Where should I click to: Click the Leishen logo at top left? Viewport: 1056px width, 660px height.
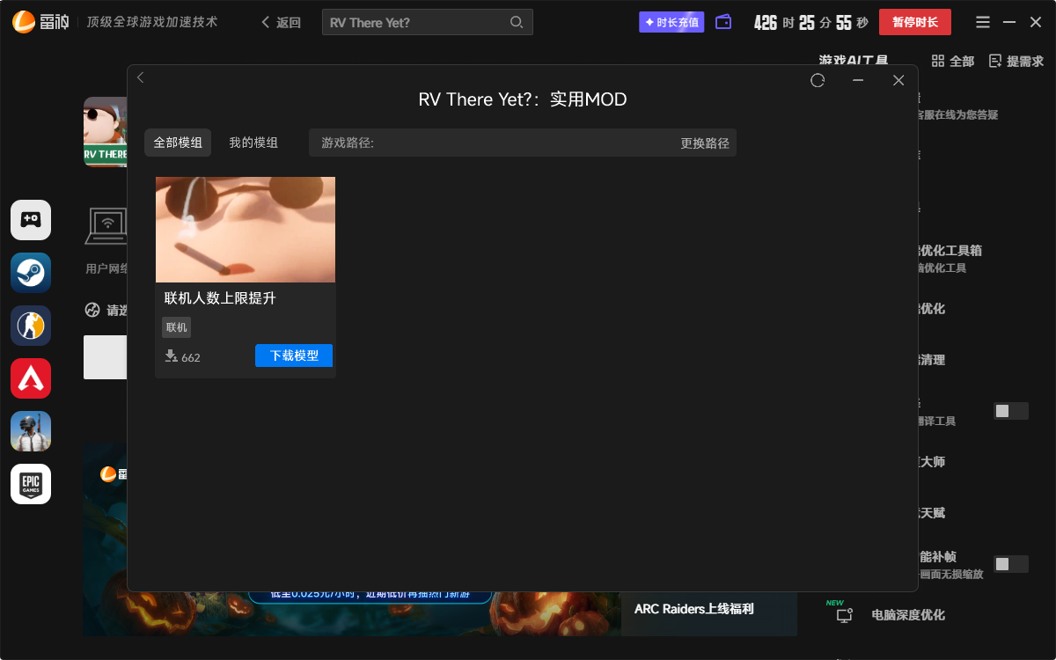[23, 21]
